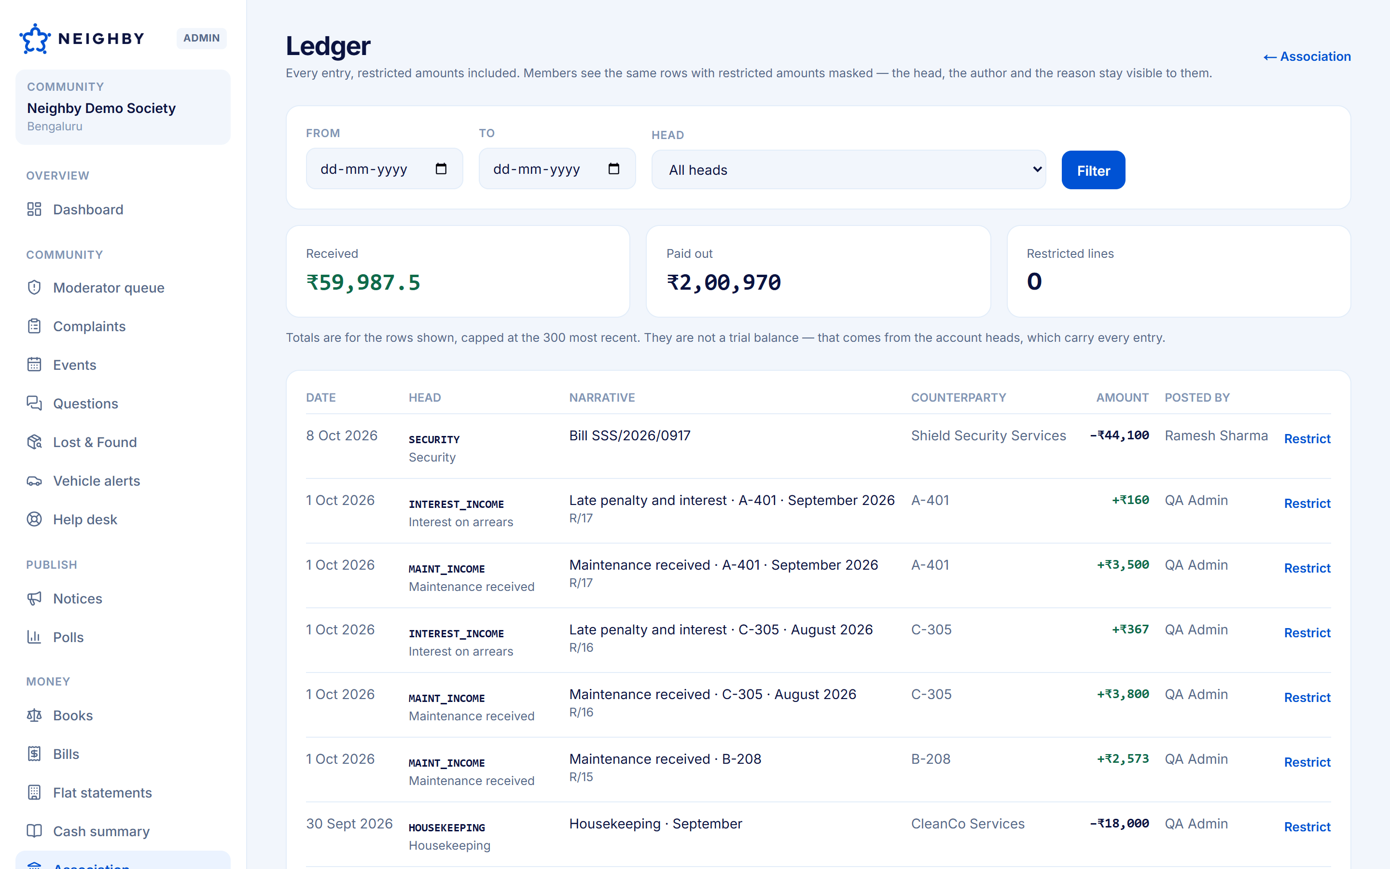Restrict the CleanCo Services housekeeping entry
1390x869 pixels.
[x=1307, y=827]
